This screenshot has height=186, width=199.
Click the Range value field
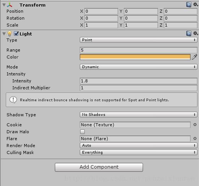tap(138, 50)
